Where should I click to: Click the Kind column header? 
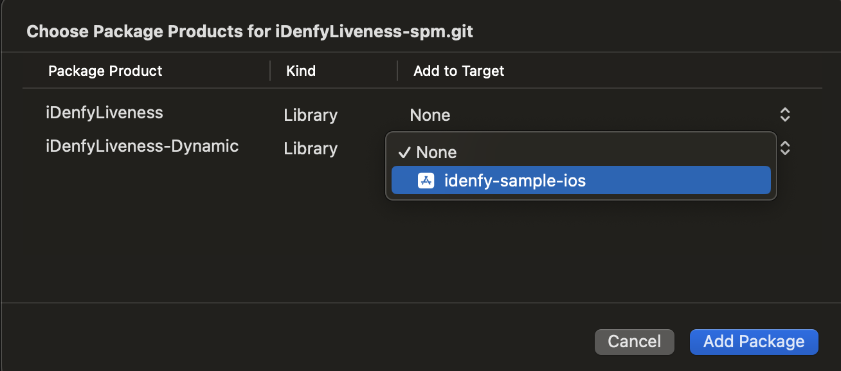point(301,71)
